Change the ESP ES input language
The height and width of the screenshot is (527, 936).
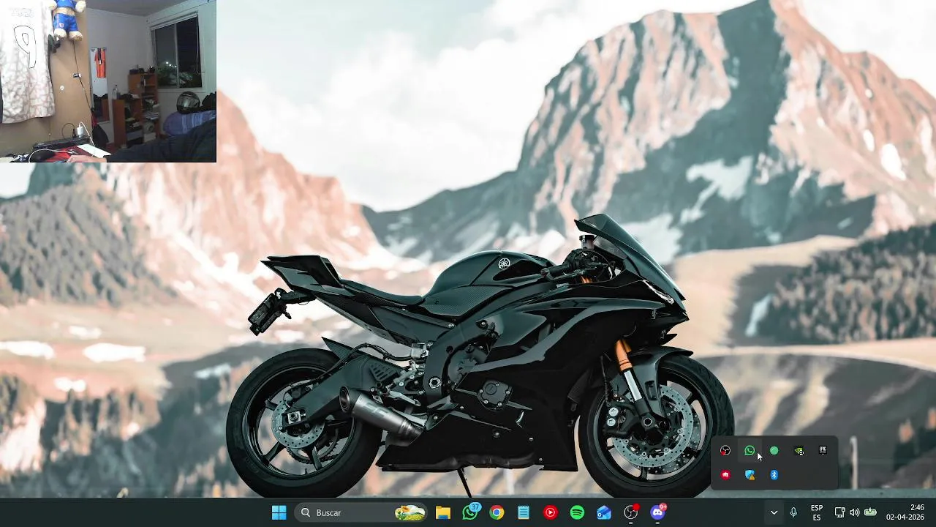(x=817, y=512)
